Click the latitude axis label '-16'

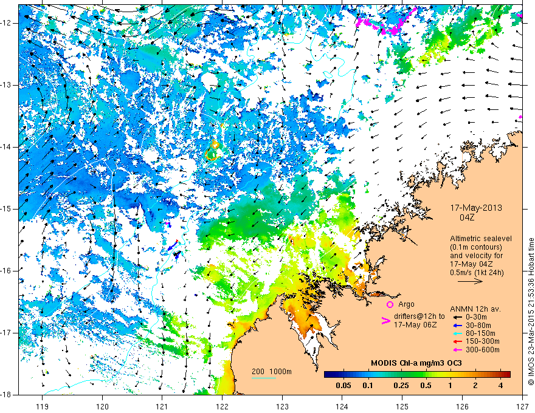(x=7, y=271)
